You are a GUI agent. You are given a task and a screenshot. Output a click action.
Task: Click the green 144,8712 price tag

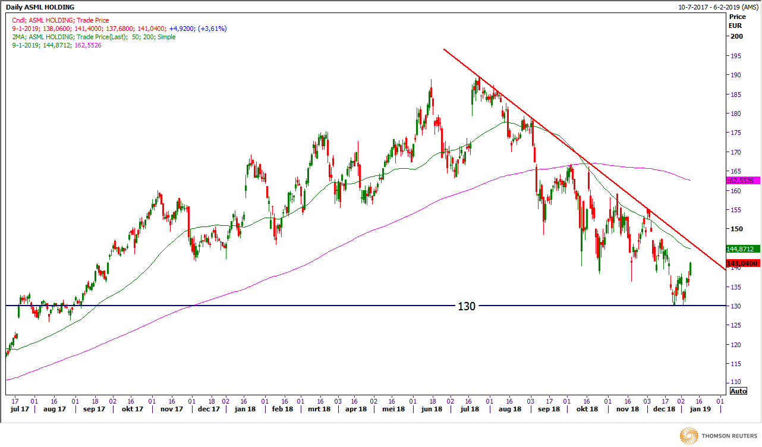743,248
